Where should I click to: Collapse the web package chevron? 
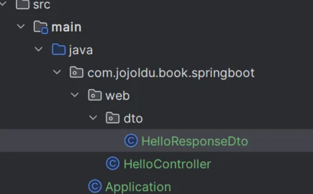75,95
